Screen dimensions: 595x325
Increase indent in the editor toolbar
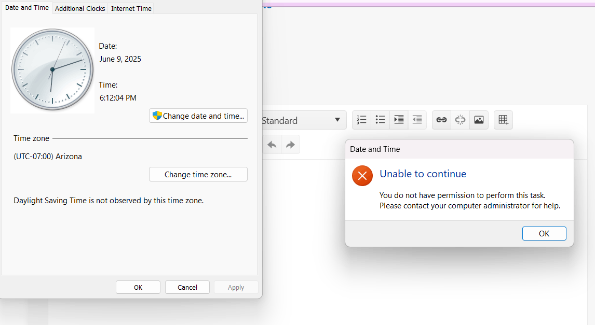point(399,120)
